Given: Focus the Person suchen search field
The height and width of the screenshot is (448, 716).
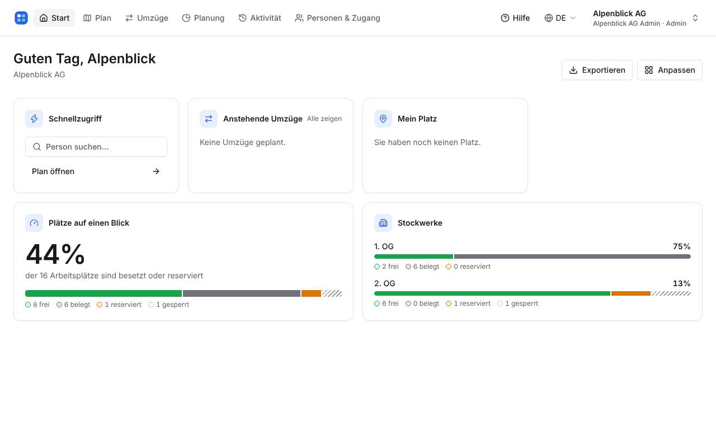Looking at the screenshot, I should [x=96, y=147].
